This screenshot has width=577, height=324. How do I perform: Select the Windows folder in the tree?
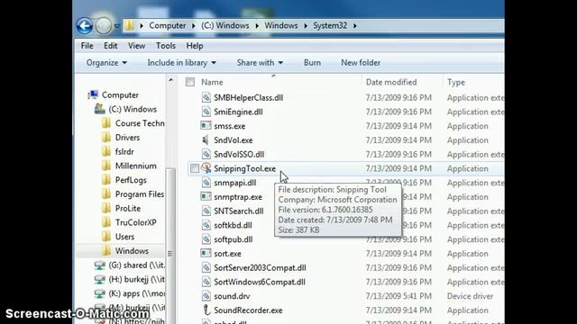[x=132, y=251]
